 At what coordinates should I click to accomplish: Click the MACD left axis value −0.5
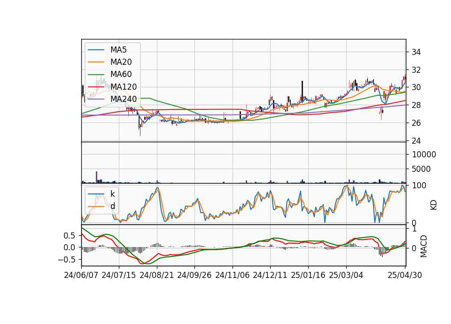[66, 260]
